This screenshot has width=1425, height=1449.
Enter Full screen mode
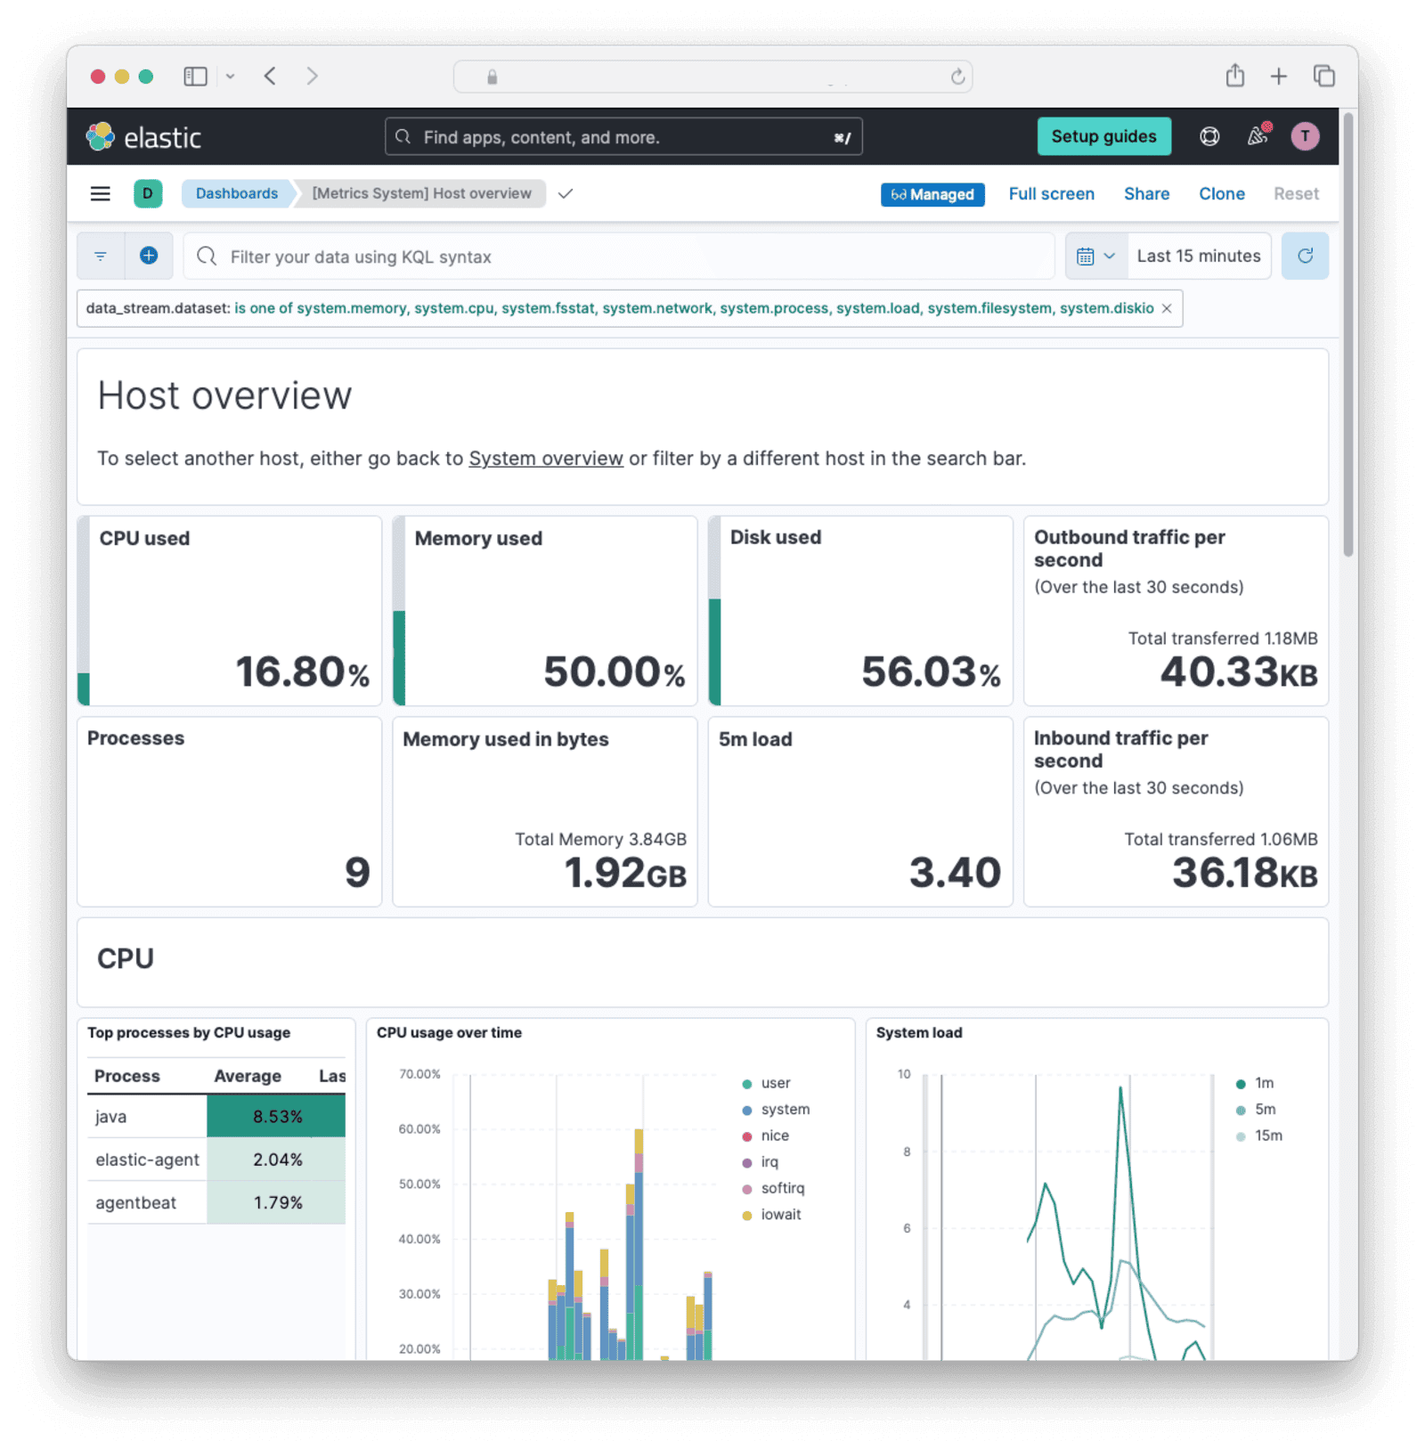[1051, 193]
